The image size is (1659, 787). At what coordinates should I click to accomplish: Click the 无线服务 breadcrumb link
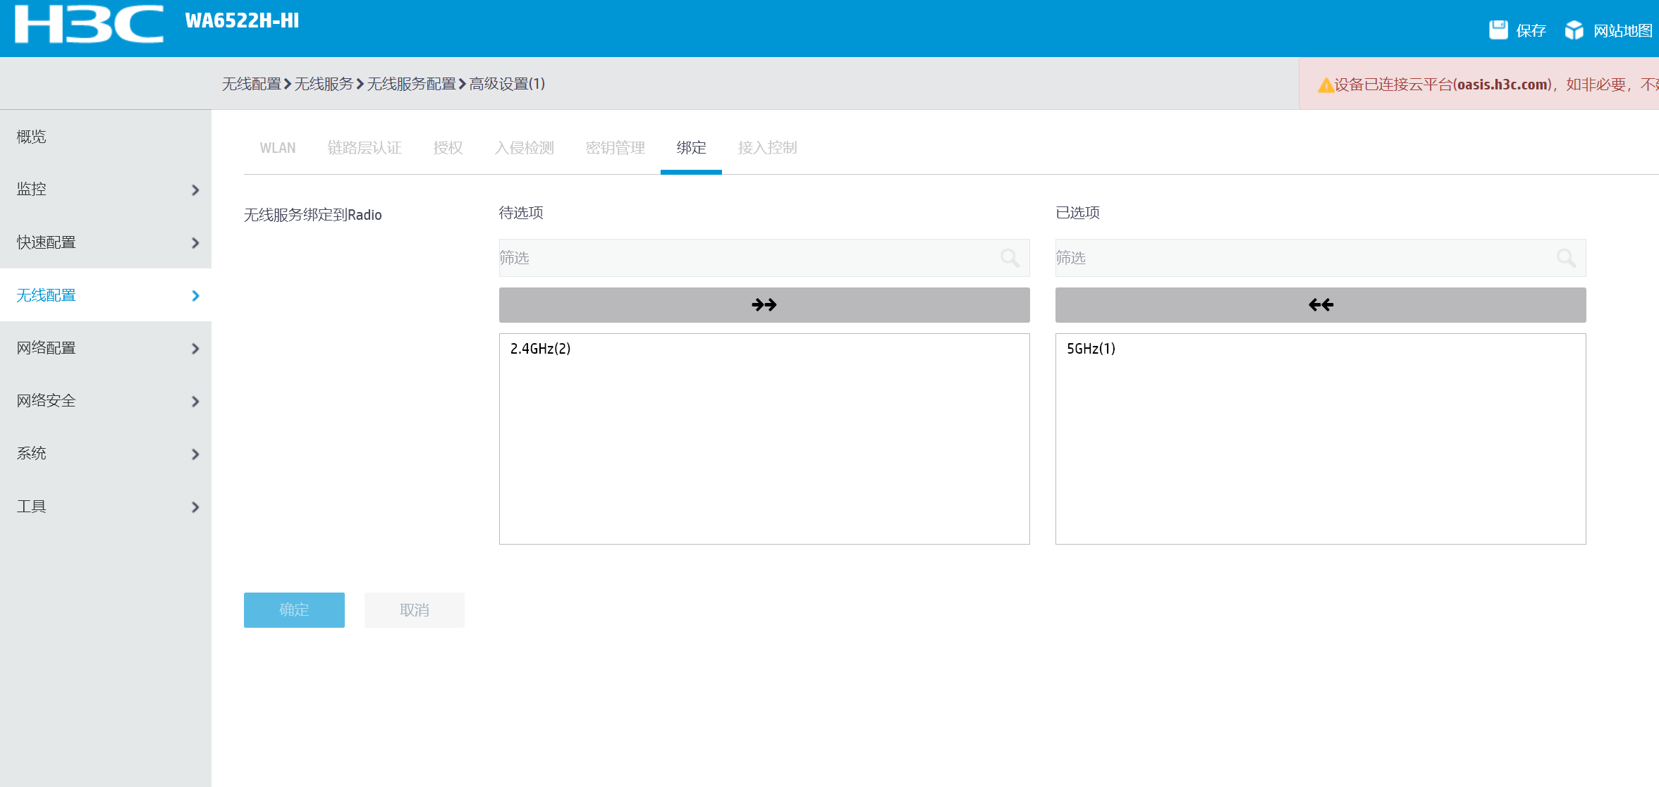pyautogui.click(x=324, y=84)
